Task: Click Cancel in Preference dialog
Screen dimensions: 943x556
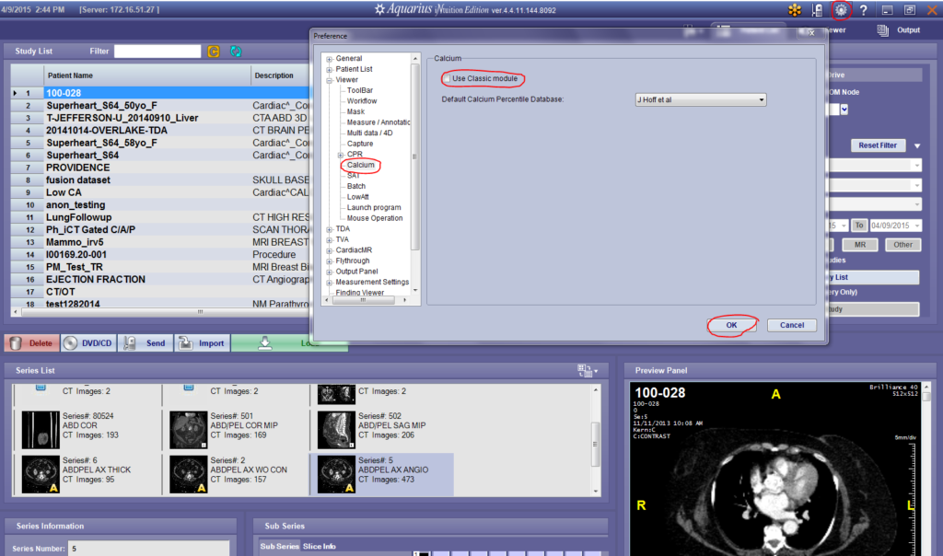Action: 791,325
